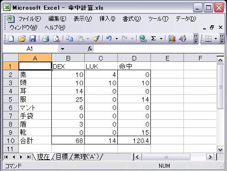Switch to the 目標 sheet tab
The image size is (227, 171).
point(62,157)
